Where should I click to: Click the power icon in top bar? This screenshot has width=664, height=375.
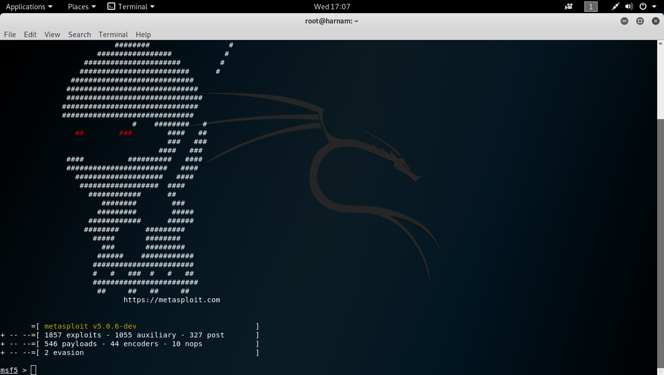coord(643,7)
